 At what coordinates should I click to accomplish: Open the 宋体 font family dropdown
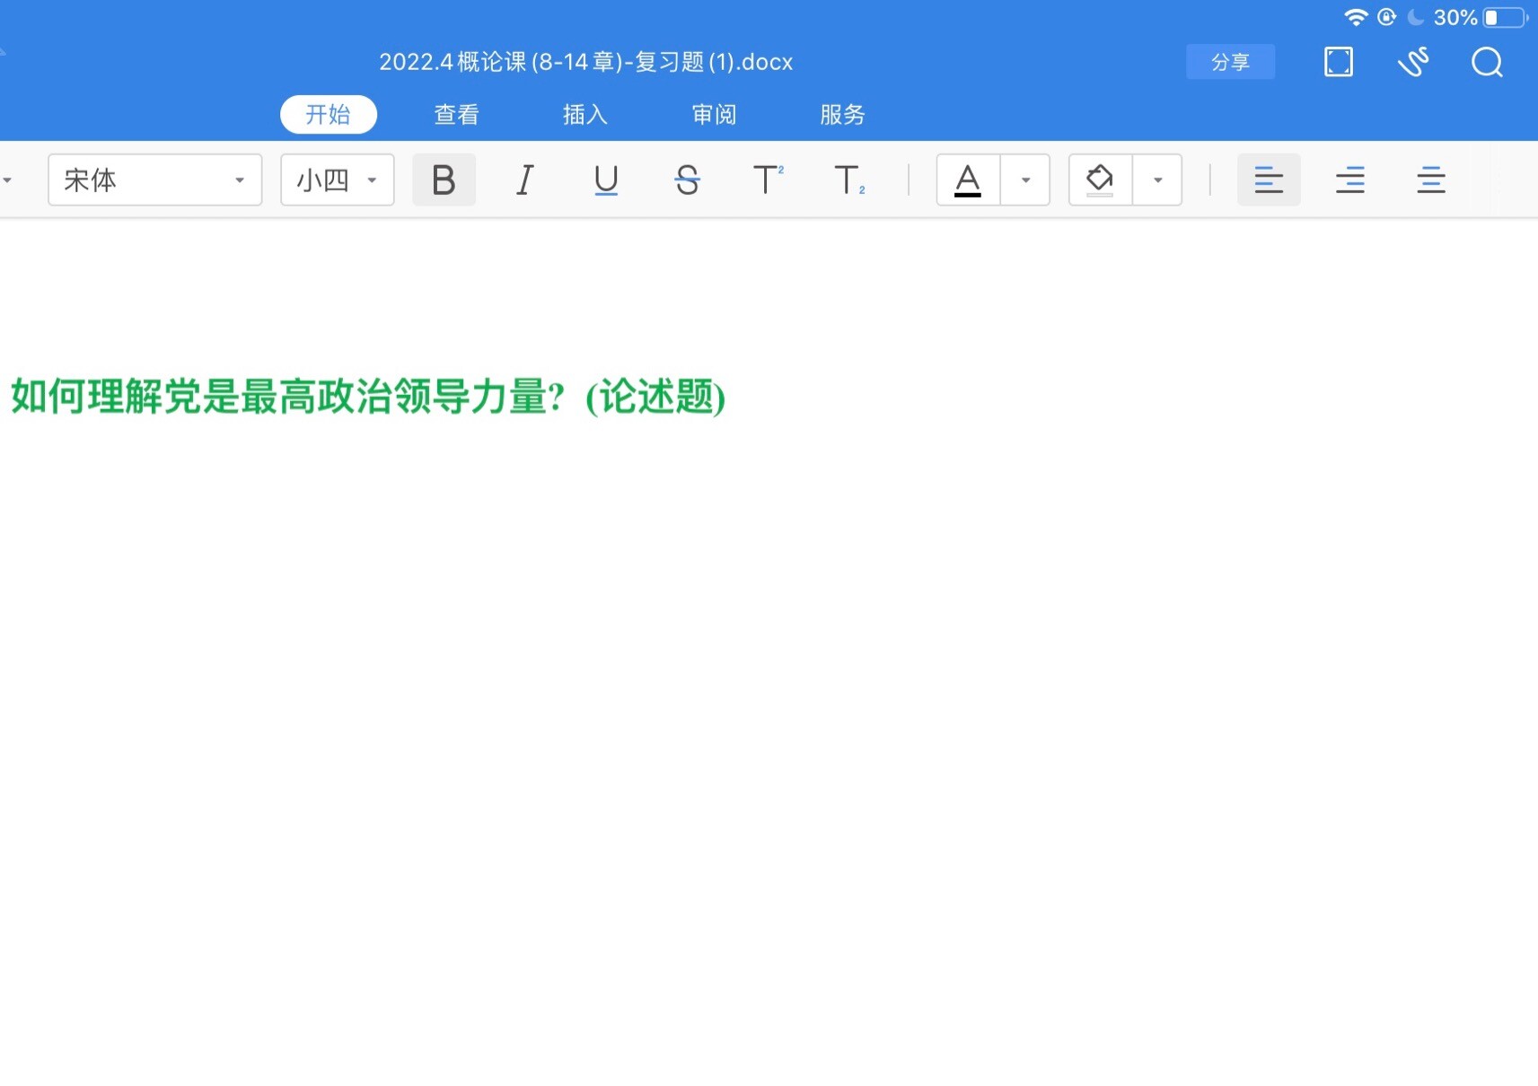point(154,180)
